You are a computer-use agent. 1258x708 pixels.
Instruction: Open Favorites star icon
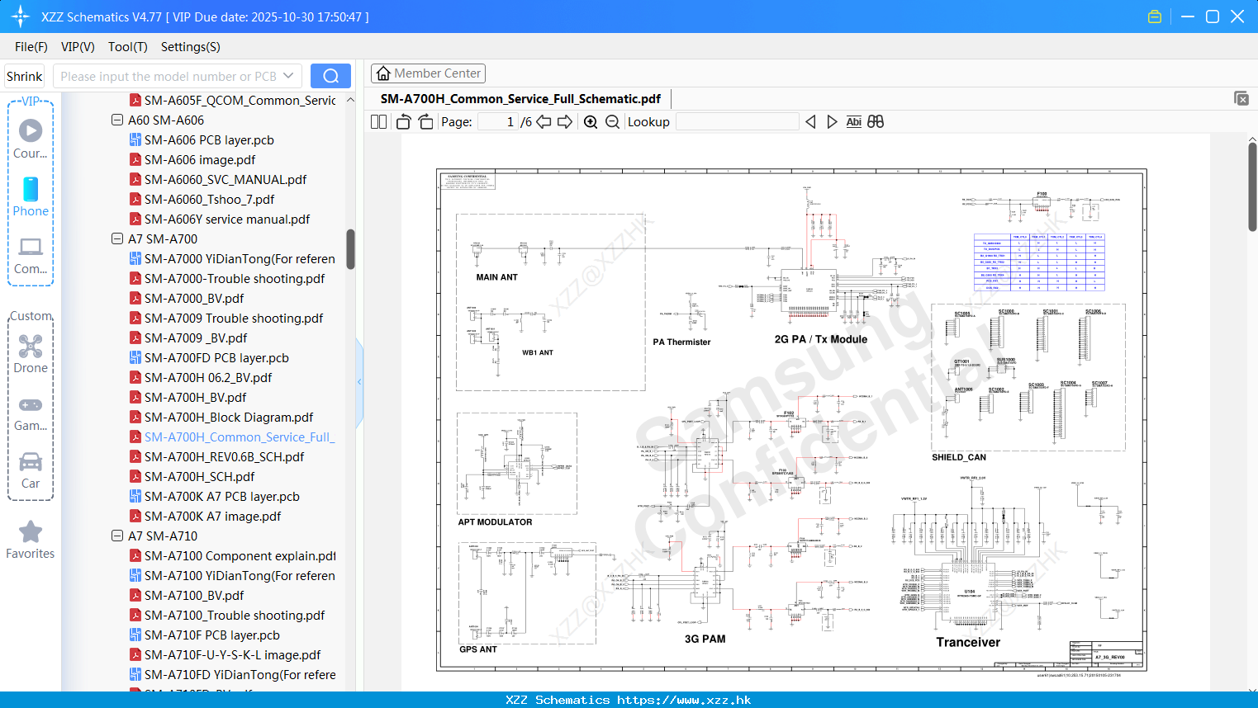(x=31, y=540)
